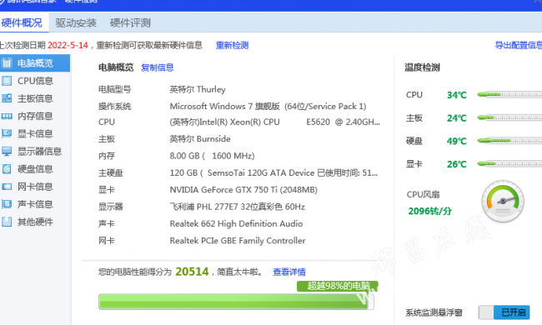Select the 电脑概览 sidebar icon
542x325 pixels.
(7, 62)
